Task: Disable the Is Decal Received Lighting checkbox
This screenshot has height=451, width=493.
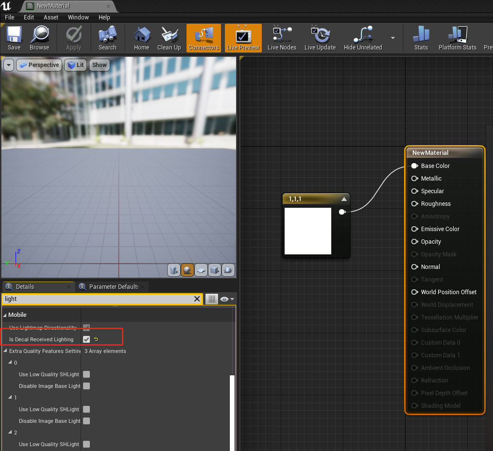Action: coord(86,339)
